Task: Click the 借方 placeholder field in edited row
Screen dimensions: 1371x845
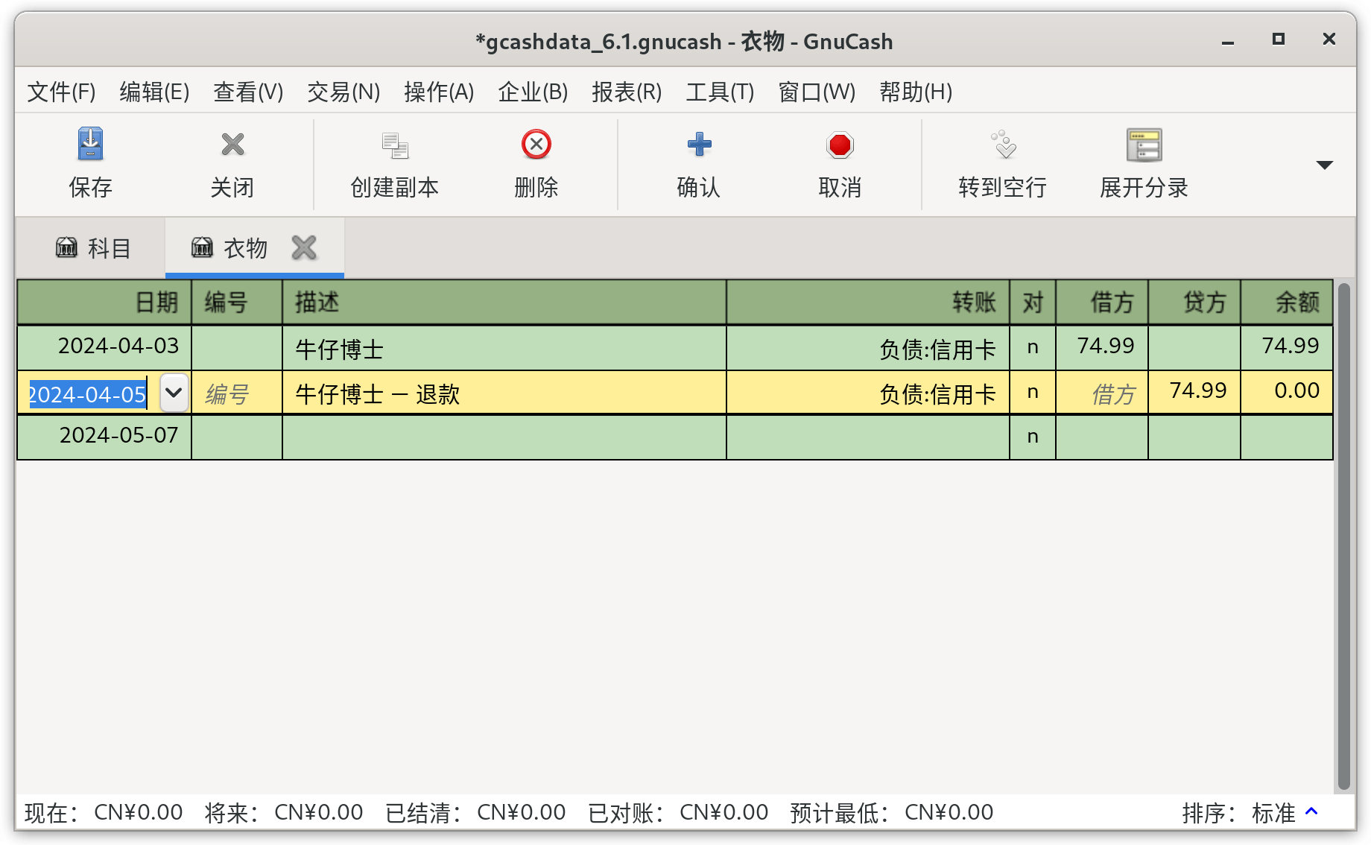Action: point(1101,393)
